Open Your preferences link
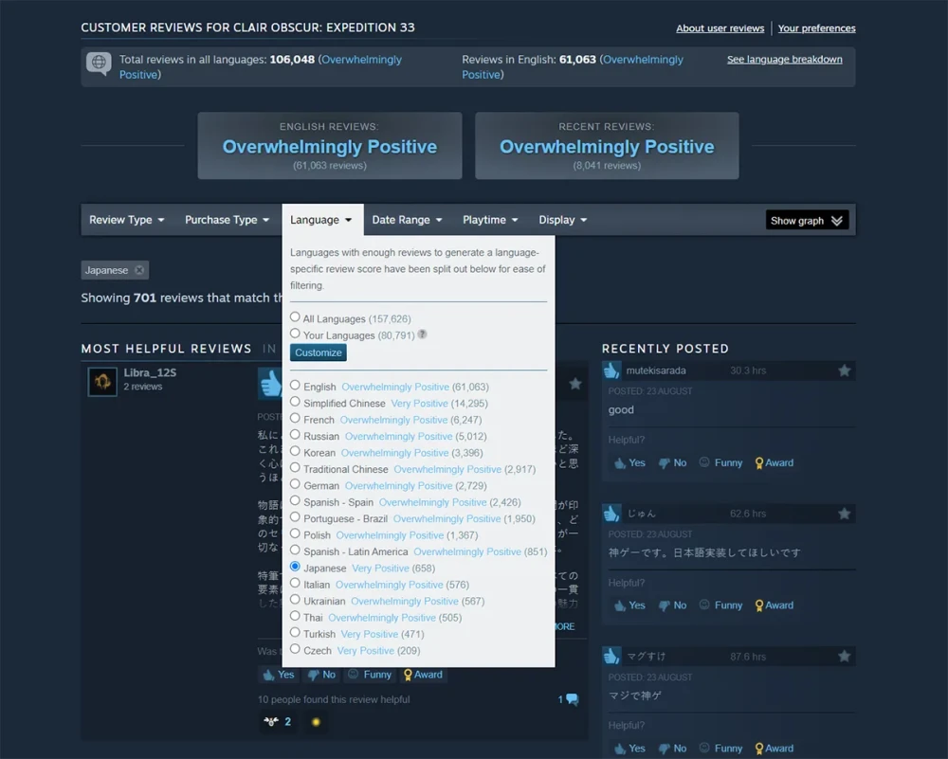This screenshot has width=948, height=759. (x=816, y=28)
